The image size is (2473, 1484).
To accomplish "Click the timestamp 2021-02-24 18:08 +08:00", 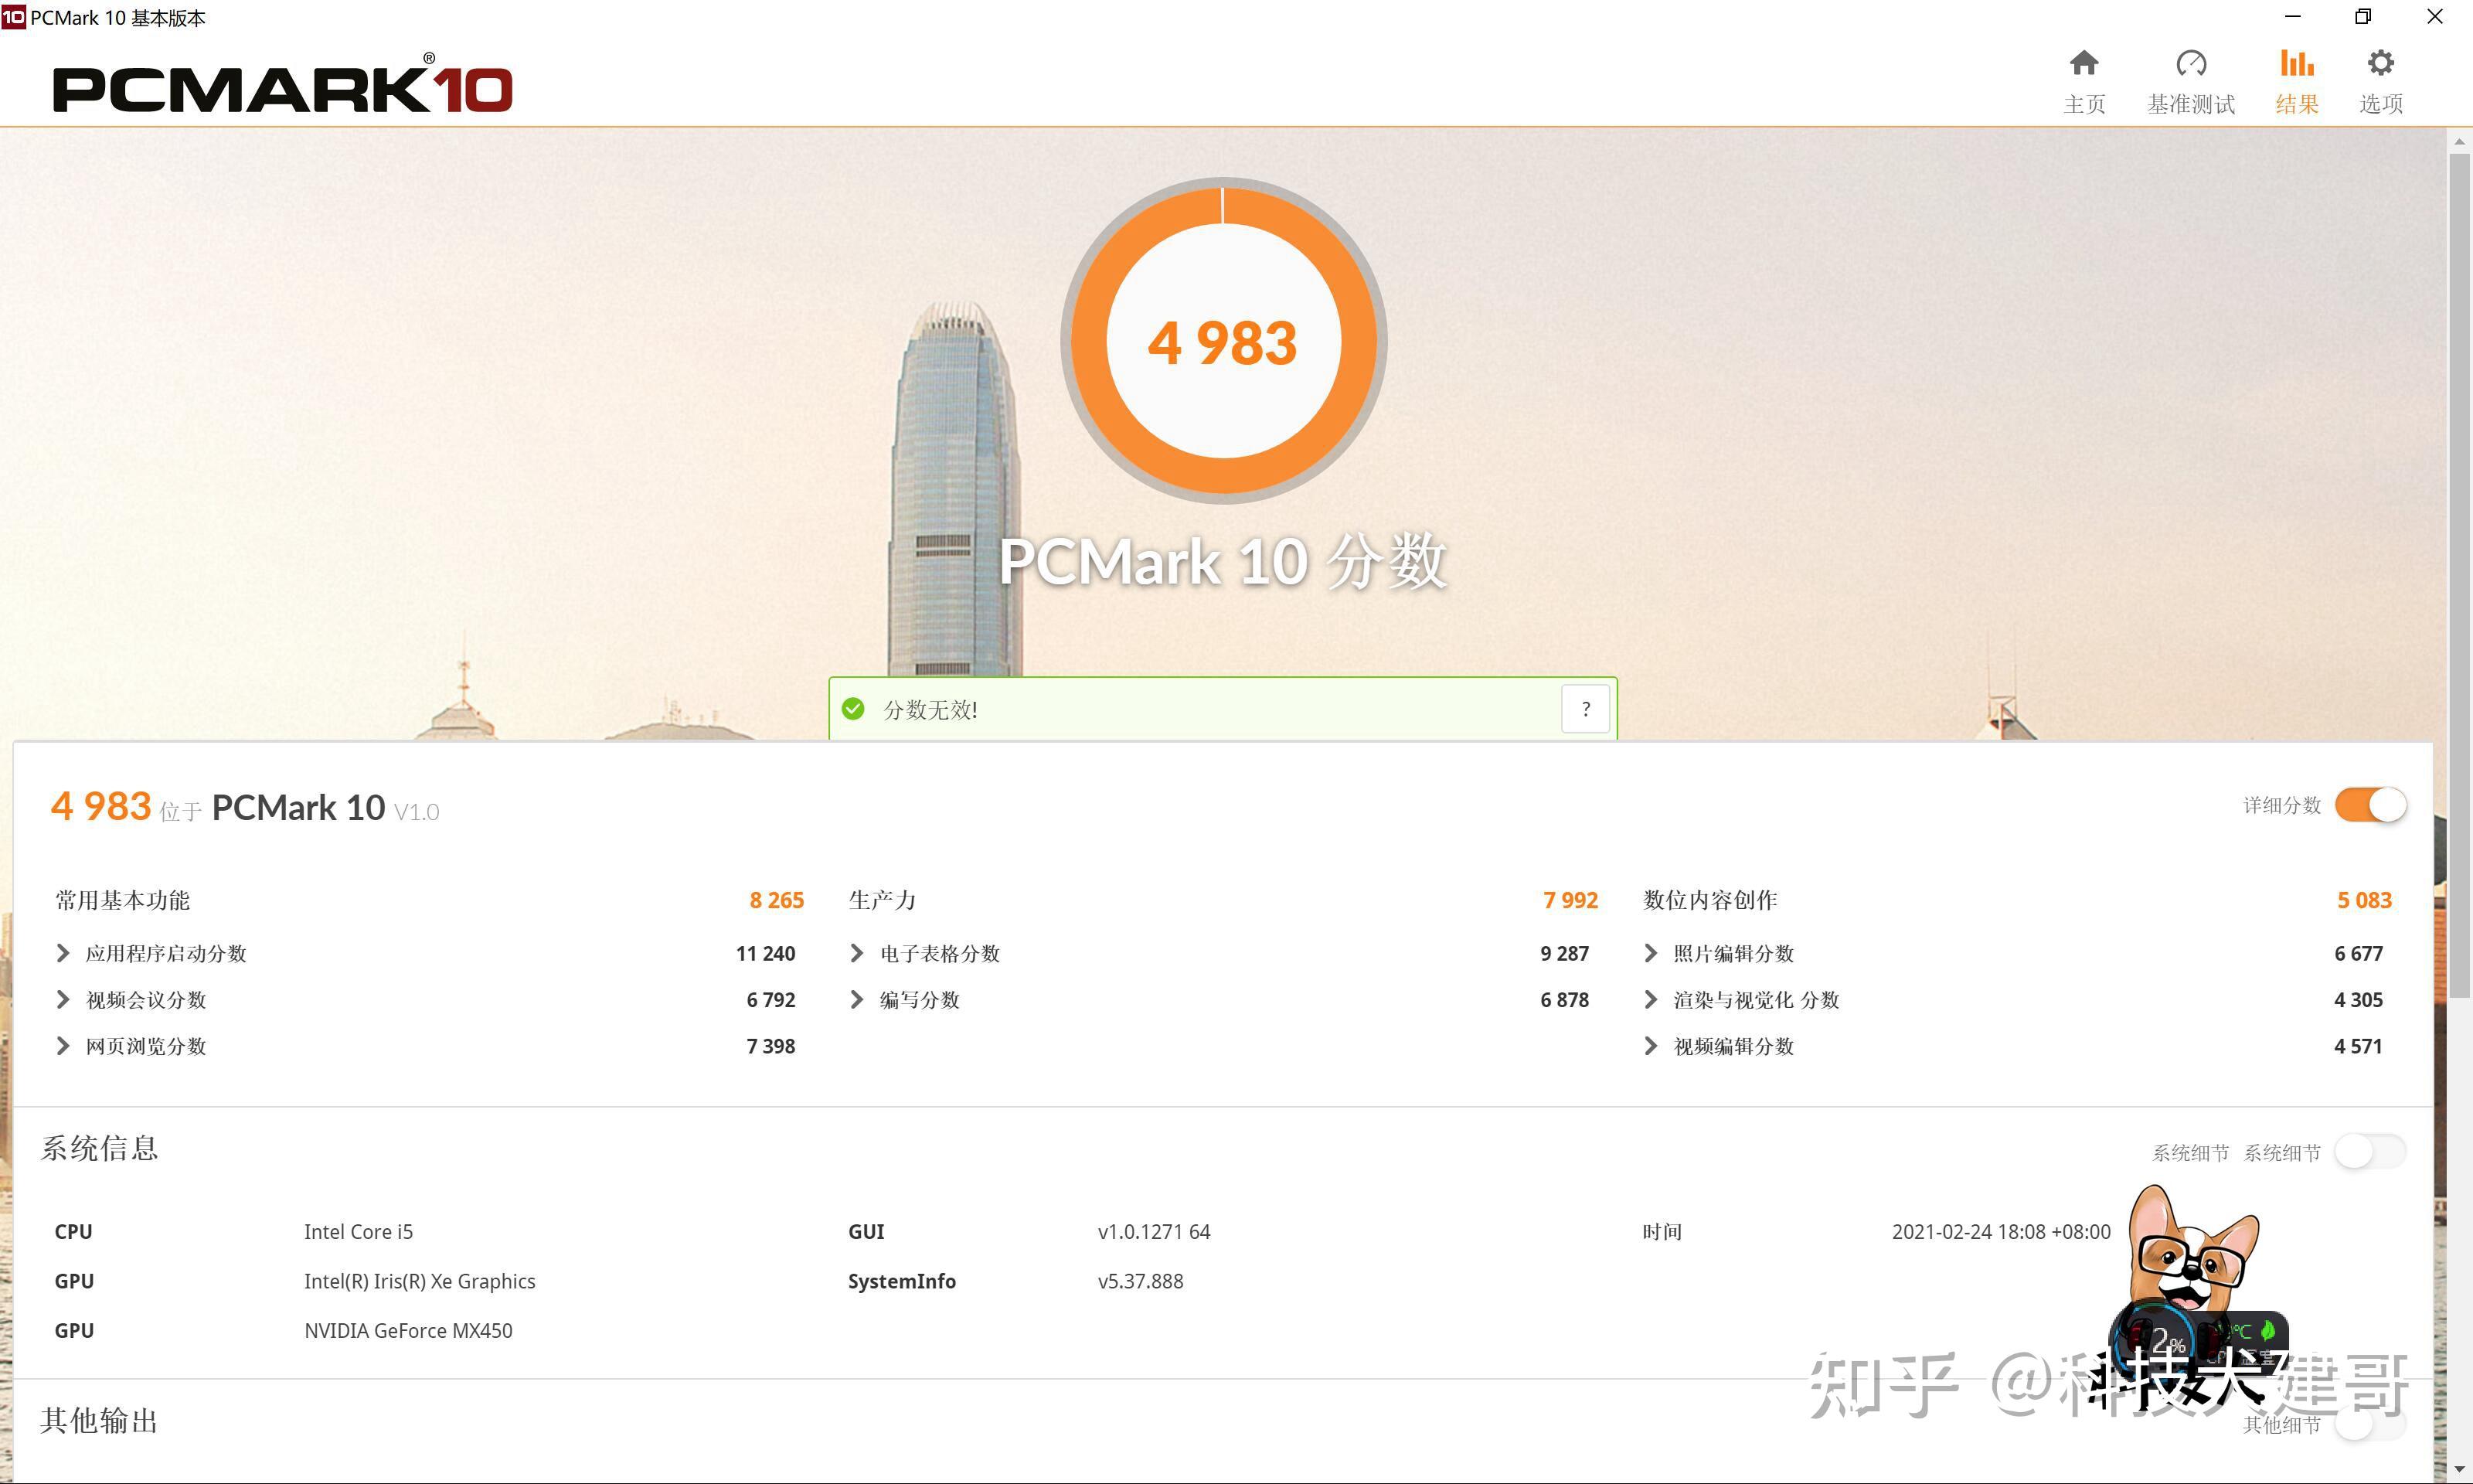I will point(2001,1232).
